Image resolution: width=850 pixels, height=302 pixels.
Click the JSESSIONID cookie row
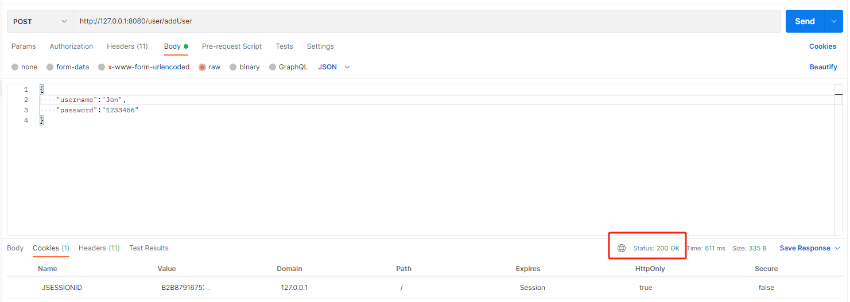pos(61,288)
